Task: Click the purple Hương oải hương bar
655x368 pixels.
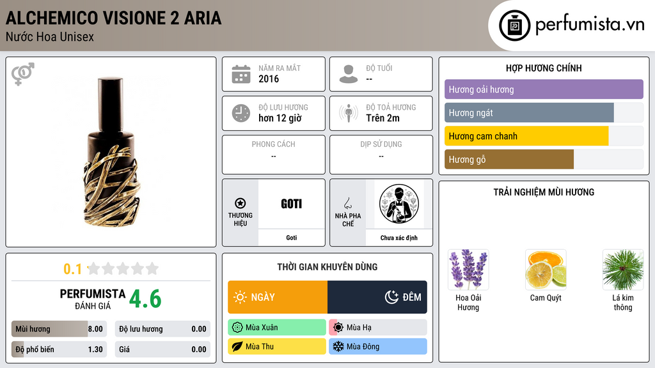Action: pyautogui.click(x=544, y=89)
